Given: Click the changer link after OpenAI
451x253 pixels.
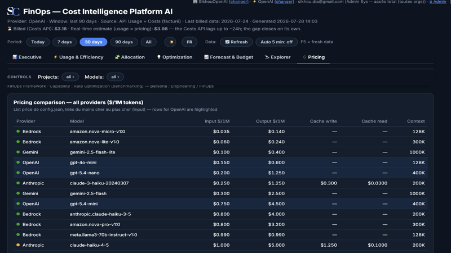Looking at the screenshot, I should click(284, 2).
